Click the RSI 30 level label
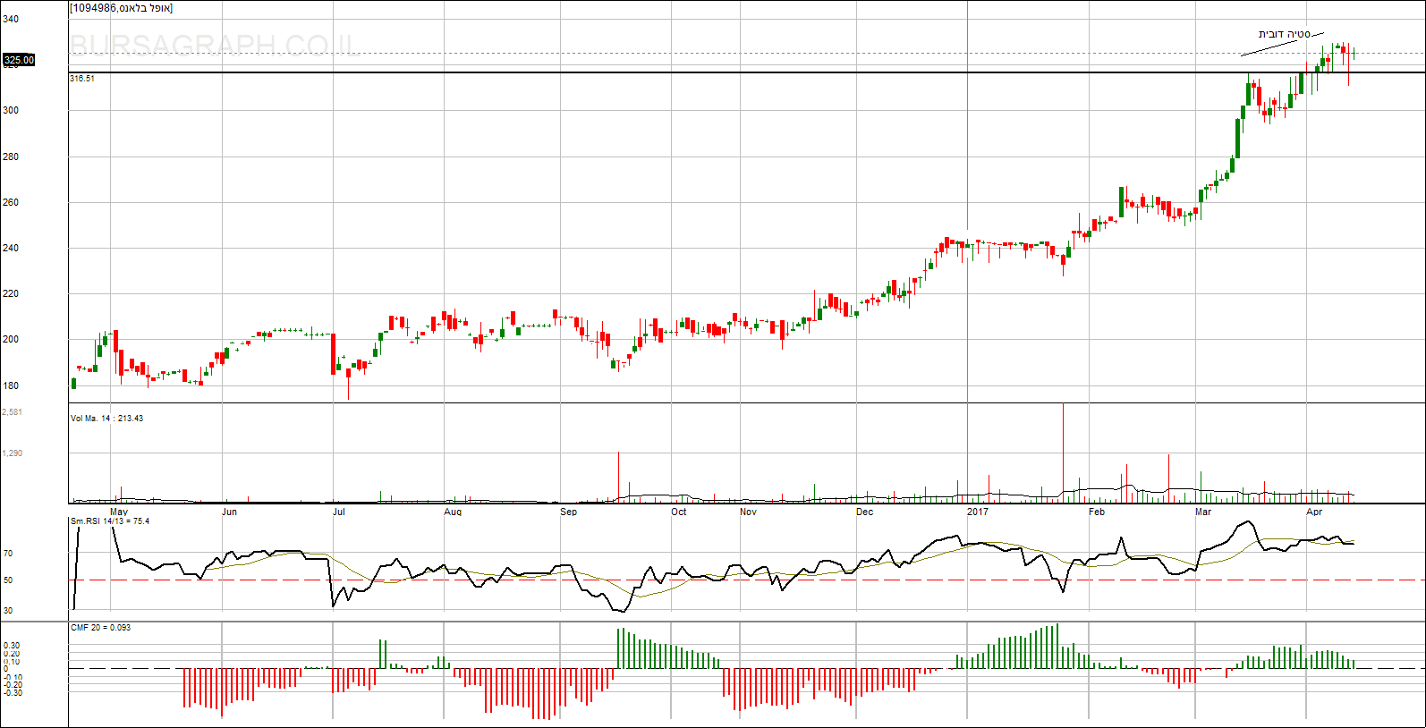Image resolution: width=1426 pixels, height=728 pixels. (x=8, y=611)
